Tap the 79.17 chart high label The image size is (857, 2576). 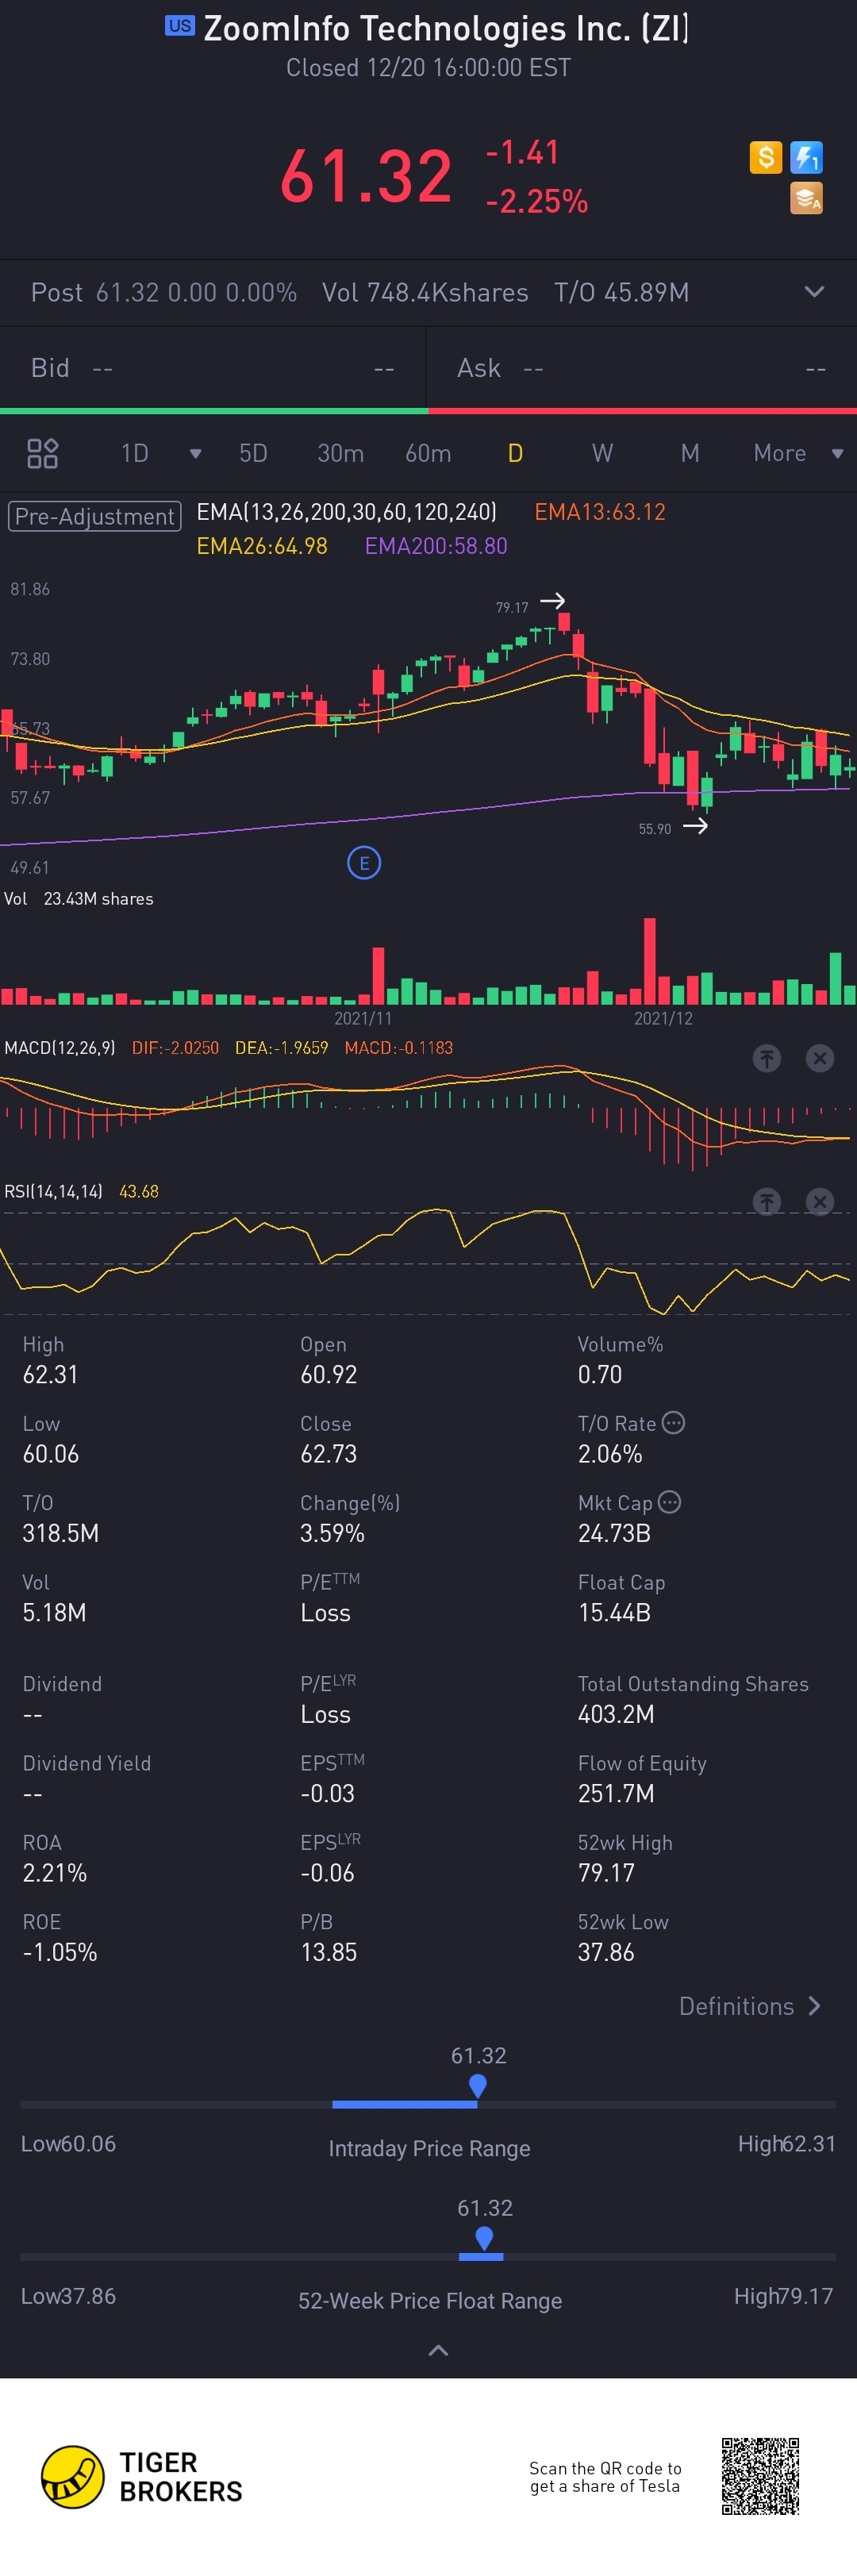click(512, 607)
